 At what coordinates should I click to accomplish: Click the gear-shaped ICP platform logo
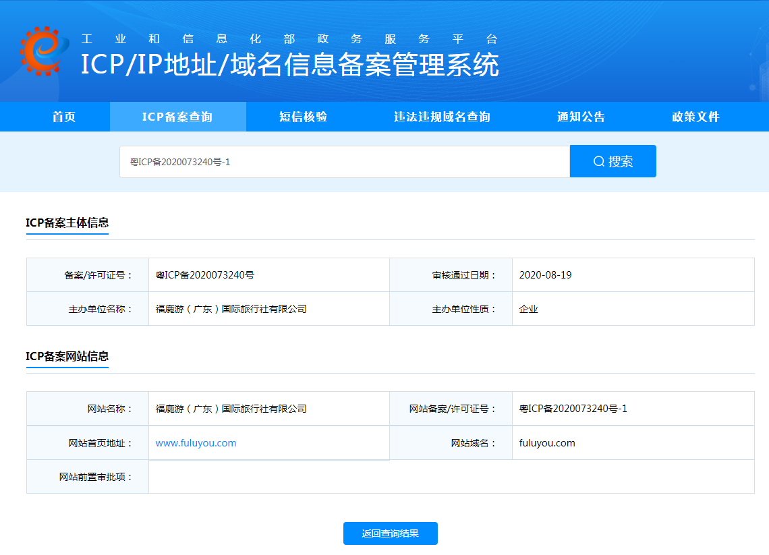click(42, 52)
